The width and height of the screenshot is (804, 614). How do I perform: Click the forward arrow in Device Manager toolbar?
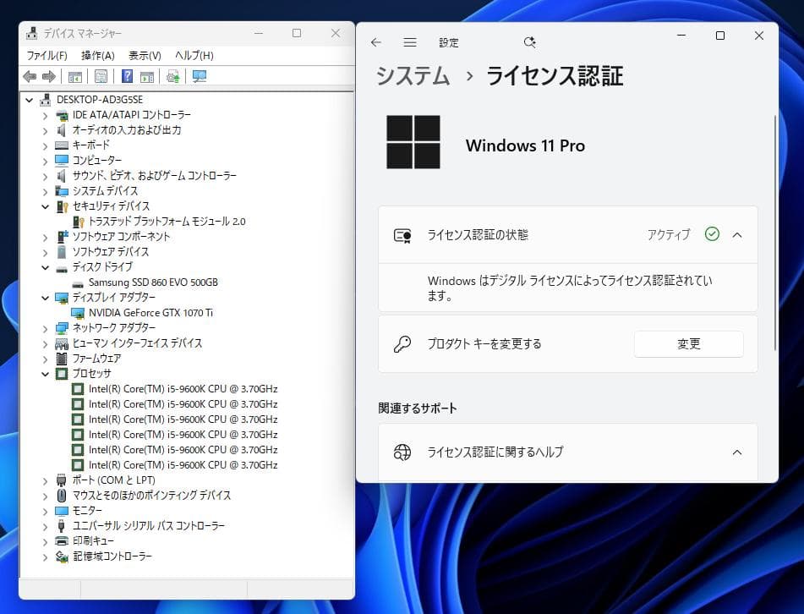[49, 76]
